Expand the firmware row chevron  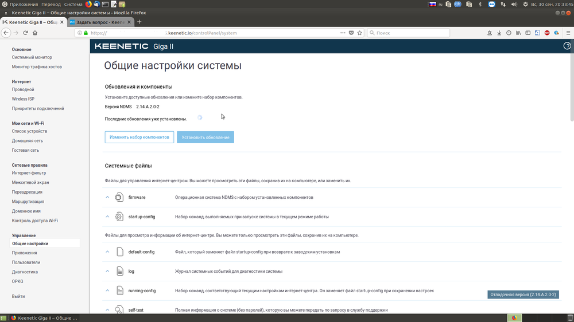(108, 197)
